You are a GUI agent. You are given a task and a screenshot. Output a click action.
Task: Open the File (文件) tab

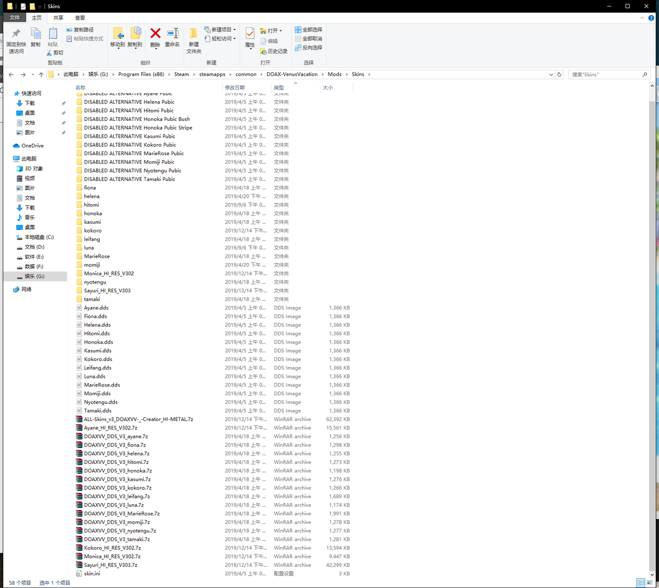coord(15,18)
